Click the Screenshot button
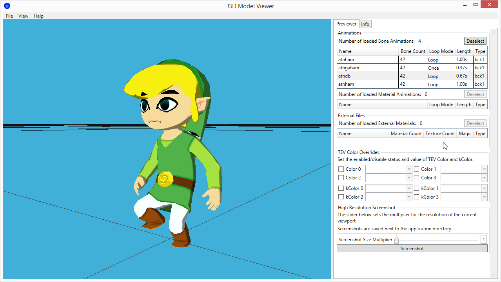 click(x=412, y=248)
